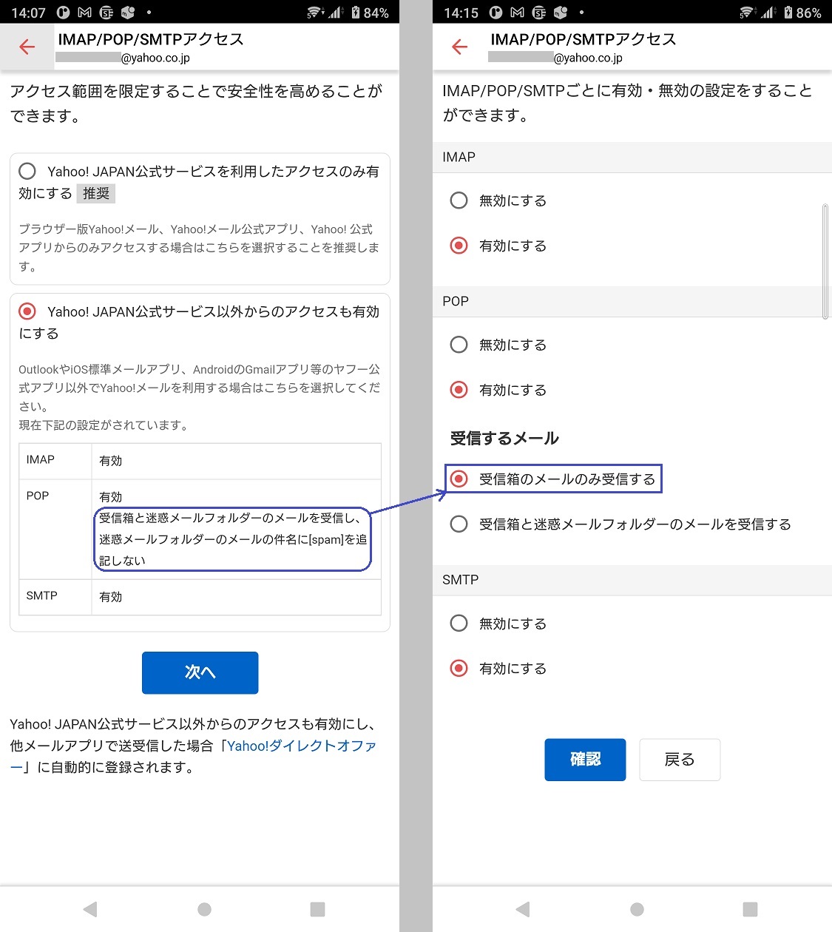Tap the red back arrow on right screen
Screen dimensions: 832x932
459,47
